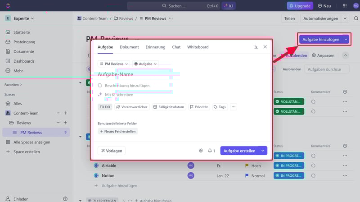Open the PM Reviews list dropdown in dialog
360x202 pixels.
click(114, 64)
